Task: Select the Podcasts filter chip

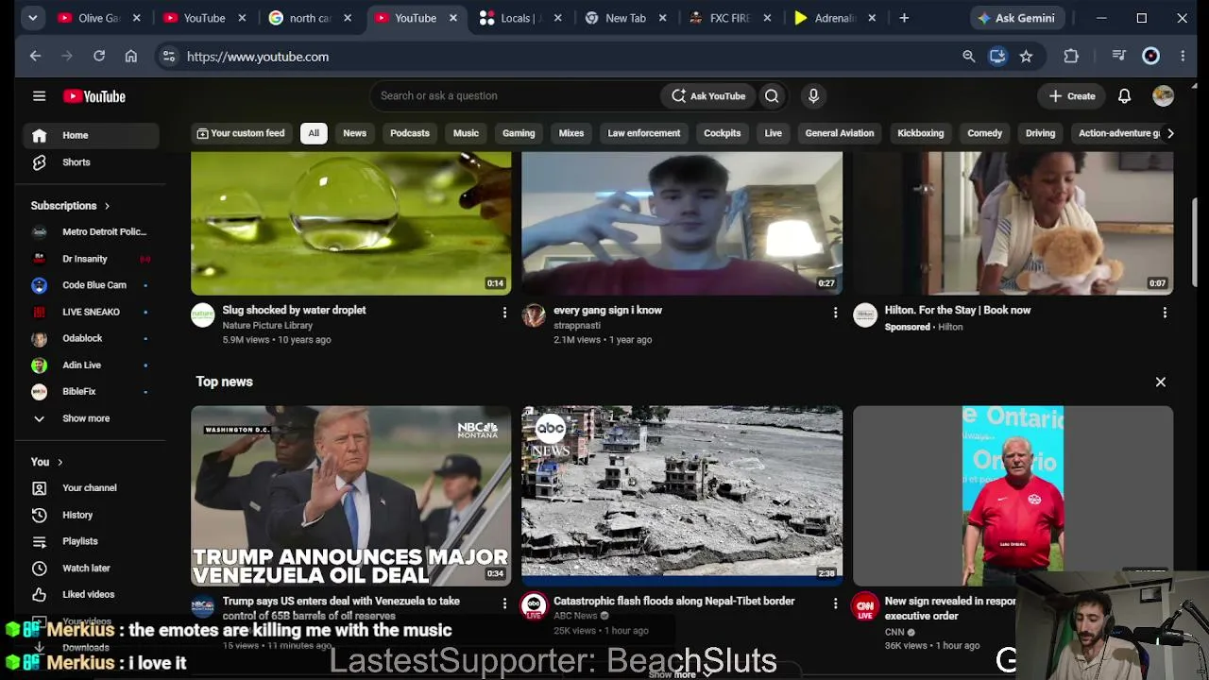Action: pyautogui.click(x=410, y=133)
